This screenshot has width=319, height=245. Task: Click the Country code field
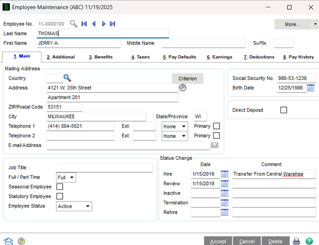(55, 78)
